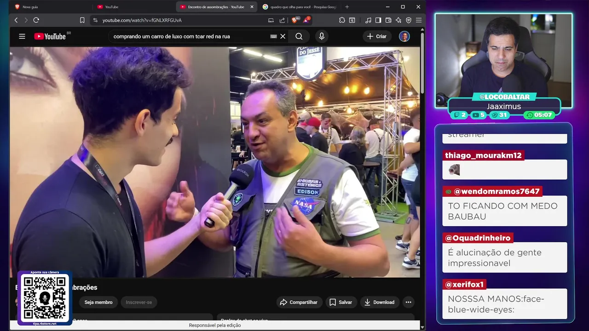Viewport: 589px width, 331px height.
Task: Click the YouTube logo to go home
Action: tap(50, 36)
